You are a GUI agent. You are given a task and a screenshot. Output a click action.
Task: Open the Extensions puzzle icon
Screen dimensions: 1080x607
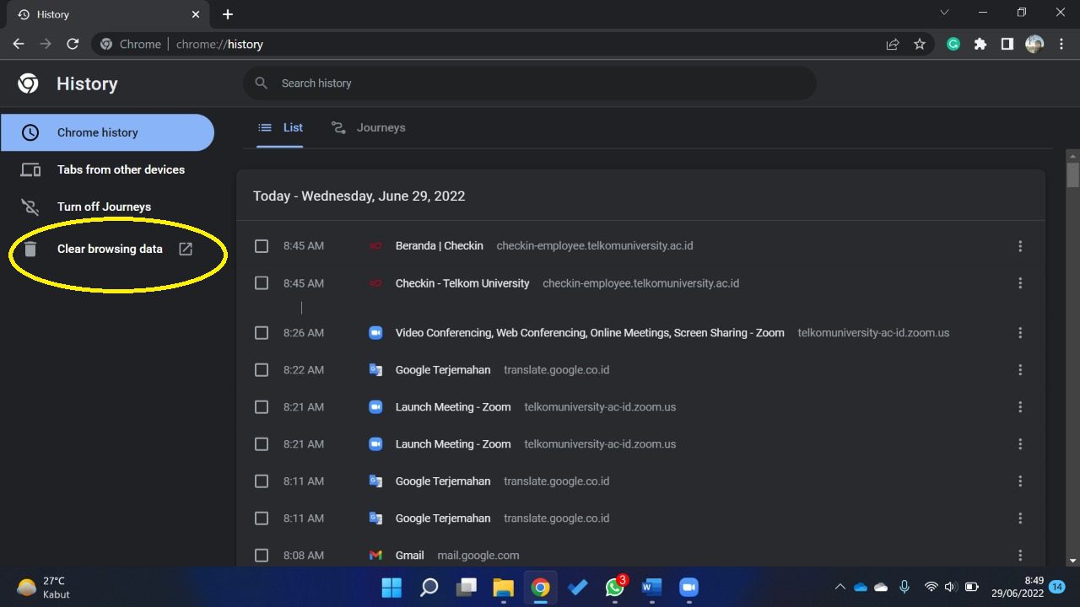[980, 45]
